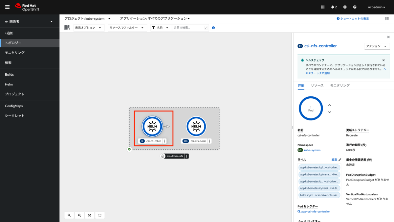
Task: Click the blue info icon near search
Action: click(x=213, y=28)
